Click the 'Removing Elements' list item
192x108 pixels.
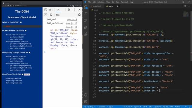[14, 83]
